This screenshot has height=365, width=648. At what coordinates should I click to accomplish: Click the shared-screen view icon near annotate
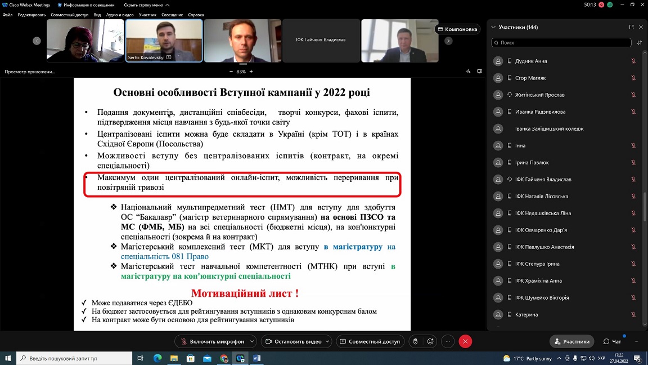coord(479,72)
